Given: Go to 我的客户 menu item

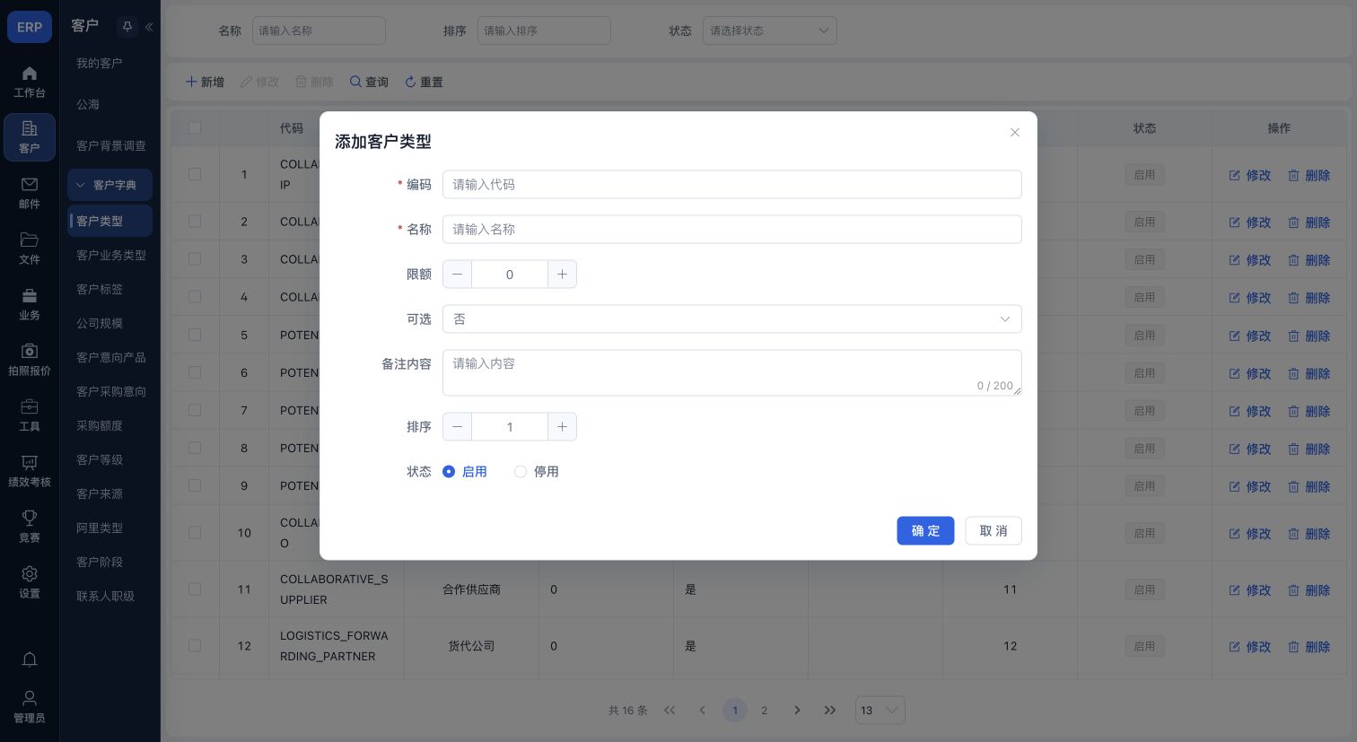Looking at the screenshot, I should click(99, 64).
